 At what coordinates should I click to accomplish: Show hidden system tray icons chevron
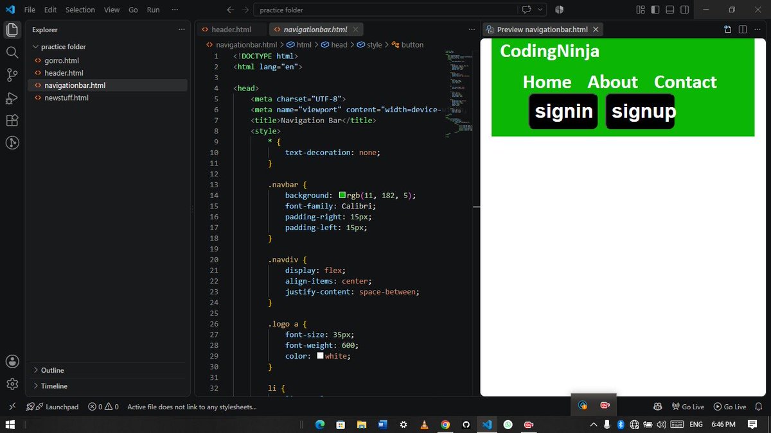[x=594, y=425]
